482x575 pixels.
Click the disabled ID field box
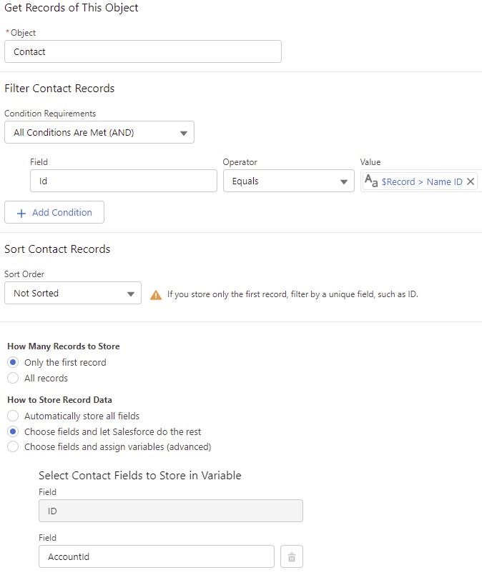pyautogui.click(x=170, y=511)
